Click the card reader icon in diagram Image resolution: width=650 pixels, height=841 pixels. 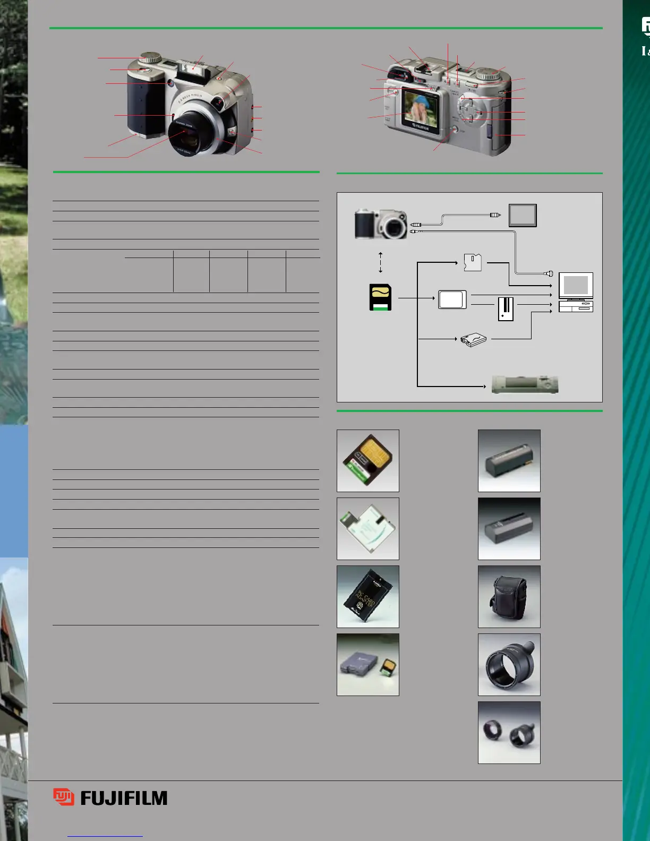pos(473,340)
